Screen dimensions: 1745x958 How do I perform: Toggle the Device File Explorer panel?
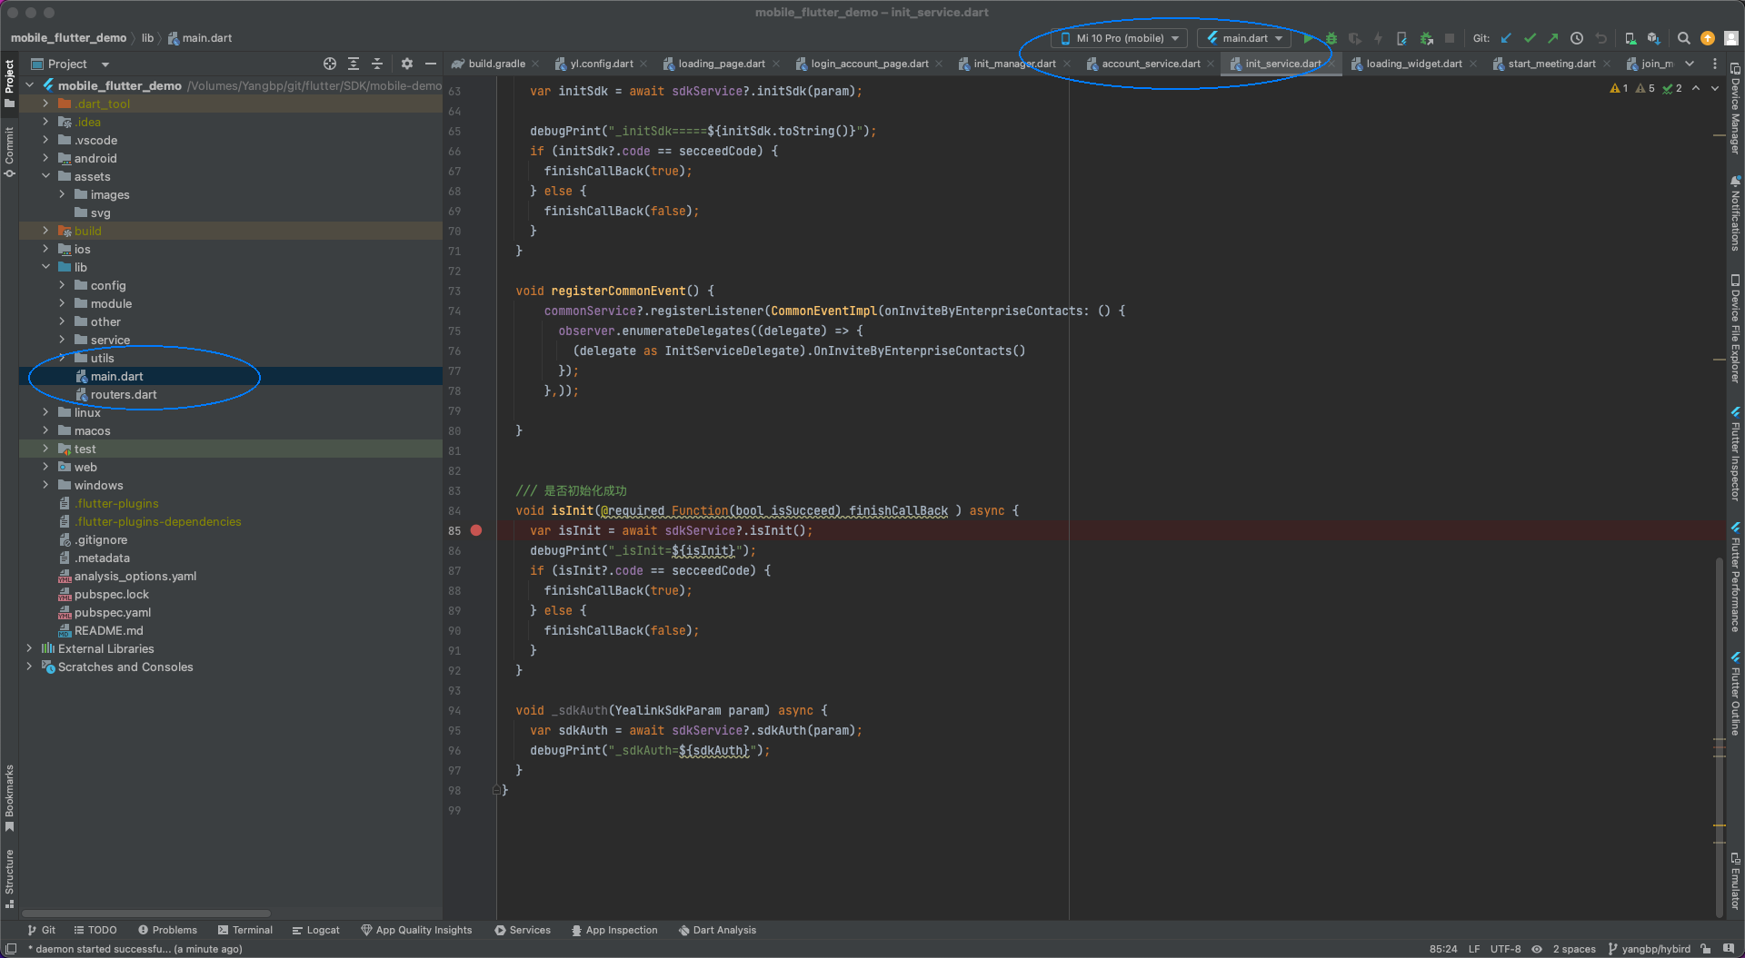coord(1735,329)
